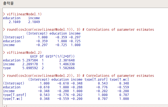Click the Df column header

coord(42,57)
